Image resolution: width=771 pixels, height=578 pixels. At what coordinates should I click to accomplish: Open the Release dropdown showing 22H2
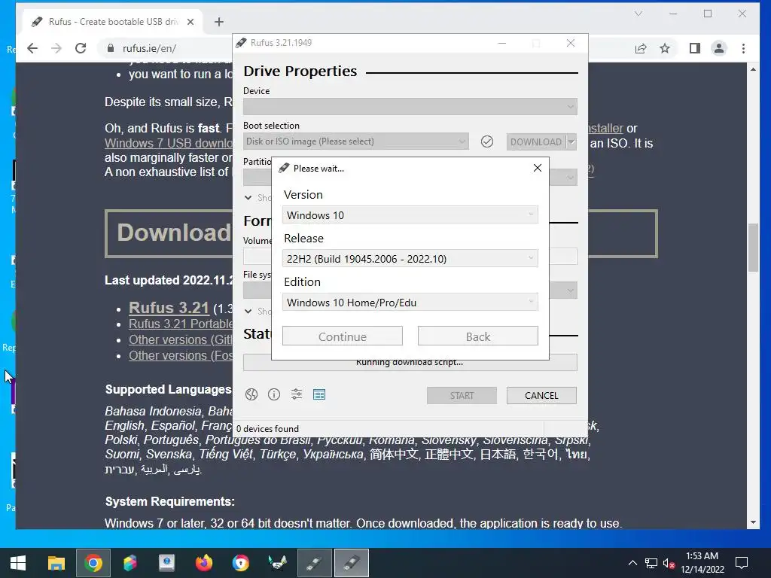(410, 259)
